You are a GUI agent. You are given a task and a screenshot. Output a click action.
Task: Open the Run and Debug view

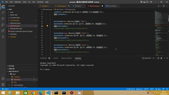pyautogui.click(x=3, y=25)
